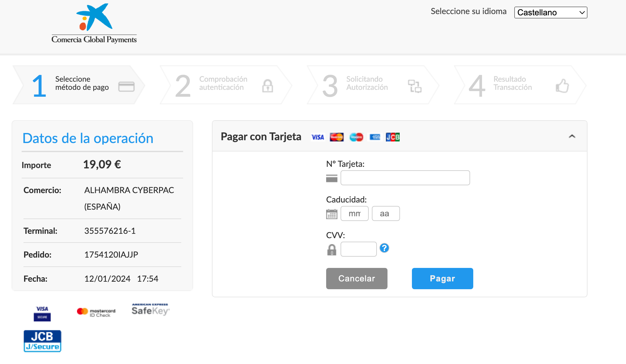The width and height of the screenshot is (626, 364).
Task: Click the JCB J/Secure badge
Action: pos(42,341)
